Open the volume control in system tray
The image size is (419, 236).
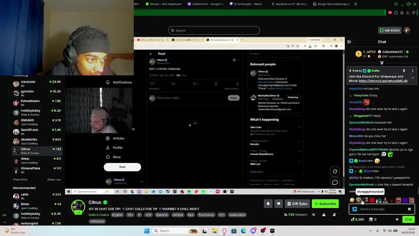(x=390, y=231)
